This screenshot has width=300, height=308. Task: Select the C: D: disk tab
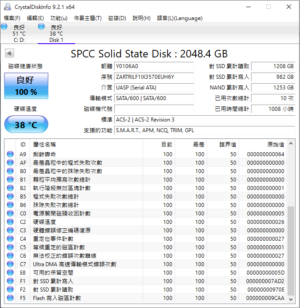click(x=19, y=34)
